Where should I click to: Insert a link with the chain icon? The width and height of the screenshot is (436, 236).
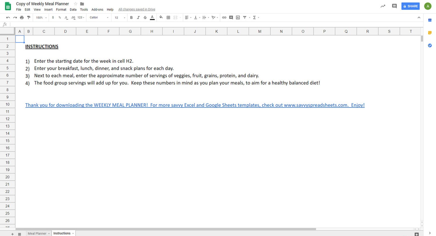(x=224, y=18)
